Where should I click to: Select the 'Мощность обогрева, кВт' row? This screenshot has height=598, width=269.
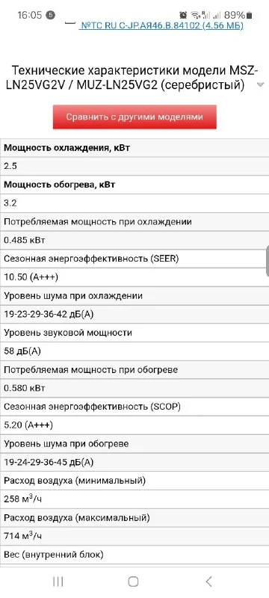click(134, 185)
